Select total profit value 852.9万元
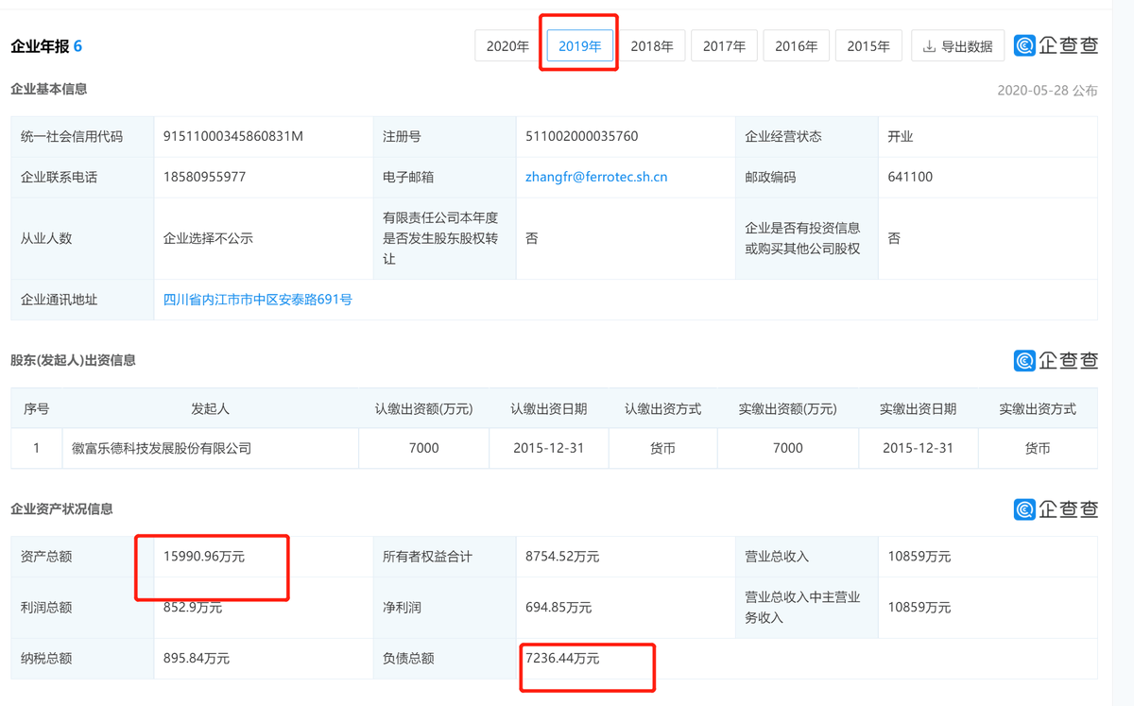Screen dimensions: 1134x706 tap(193, 608)
